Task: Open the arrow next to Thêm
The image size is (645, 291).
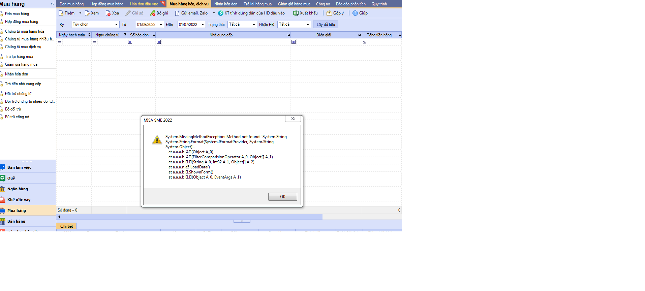Action: (80, 13)
